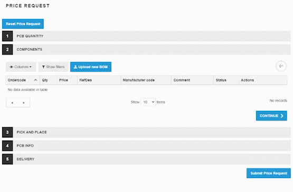Screen dimensions: 293x192
Task: Go to next table page
Action: click(24, 103)
